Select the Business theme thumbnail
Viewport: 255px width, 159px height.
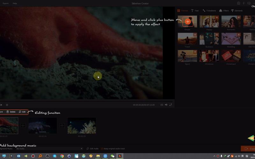coord(209,38)
